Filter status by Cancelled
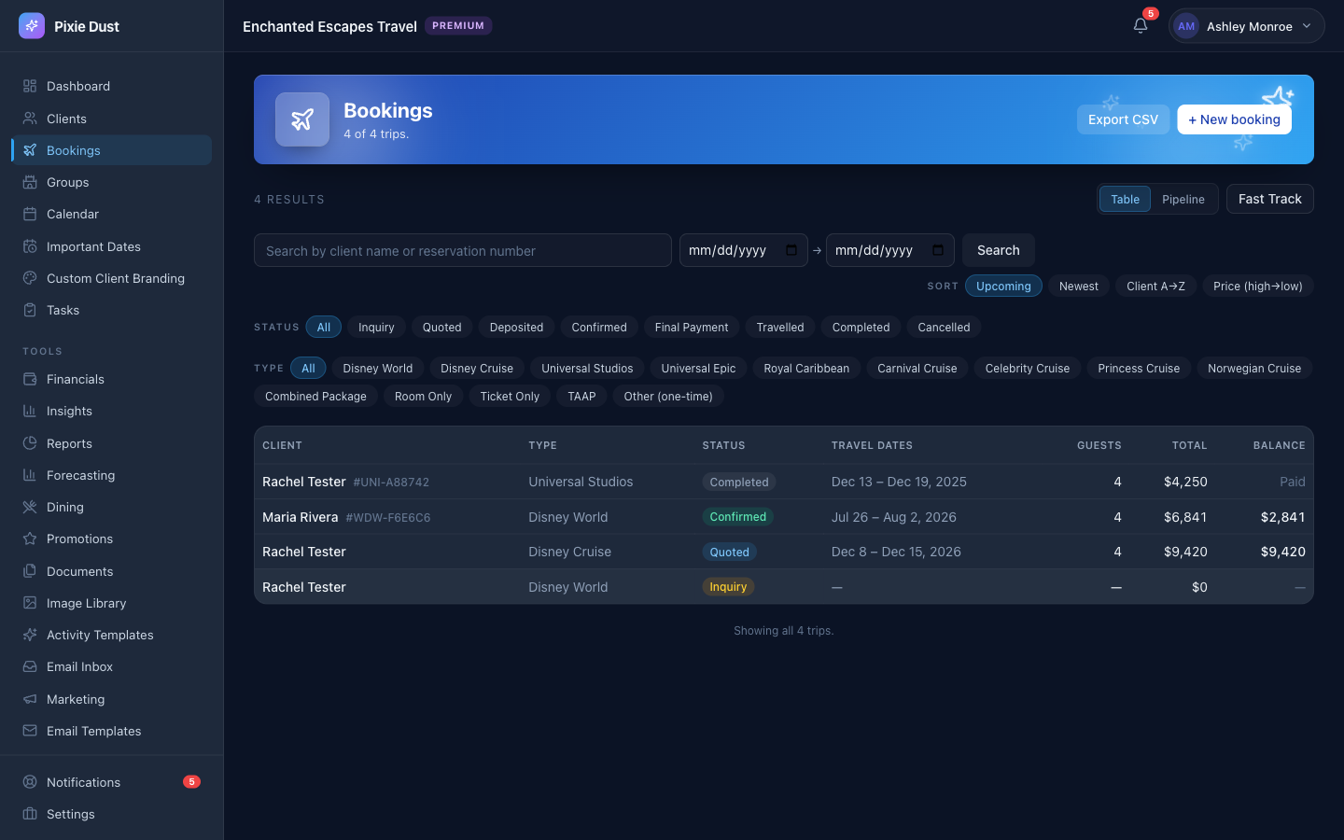The width and height of the screenshot is (1344, 840). coord(944,328)
